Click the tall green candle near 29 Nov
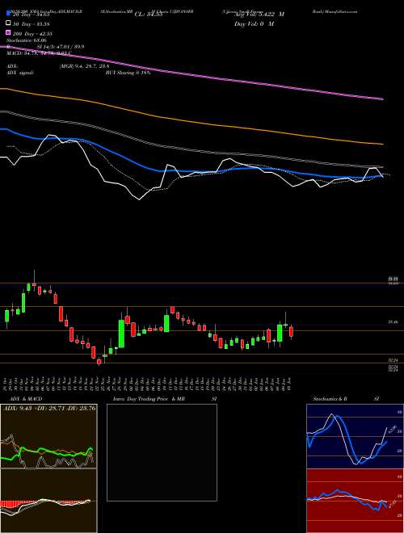Viewport: 404px width, 533px height. click(x=121, y=334)
